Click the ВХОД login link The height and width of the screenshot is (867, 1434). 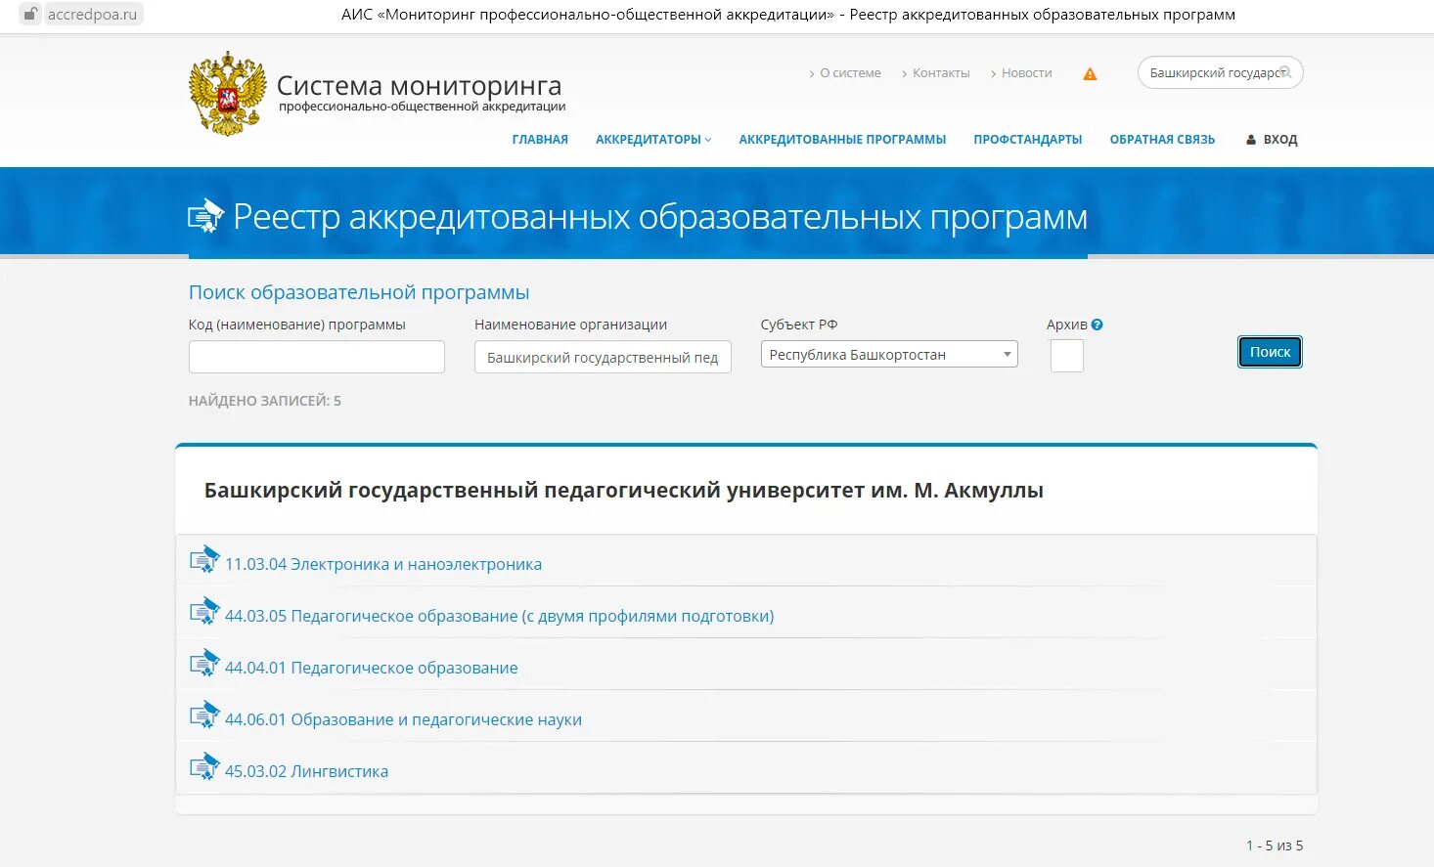click(1280, 140)
